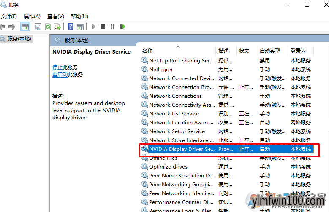Viewport: 329px width, 212px height.
Task: Click the gear icon beside Peer Networking Grouping
Action: [145, 184]
